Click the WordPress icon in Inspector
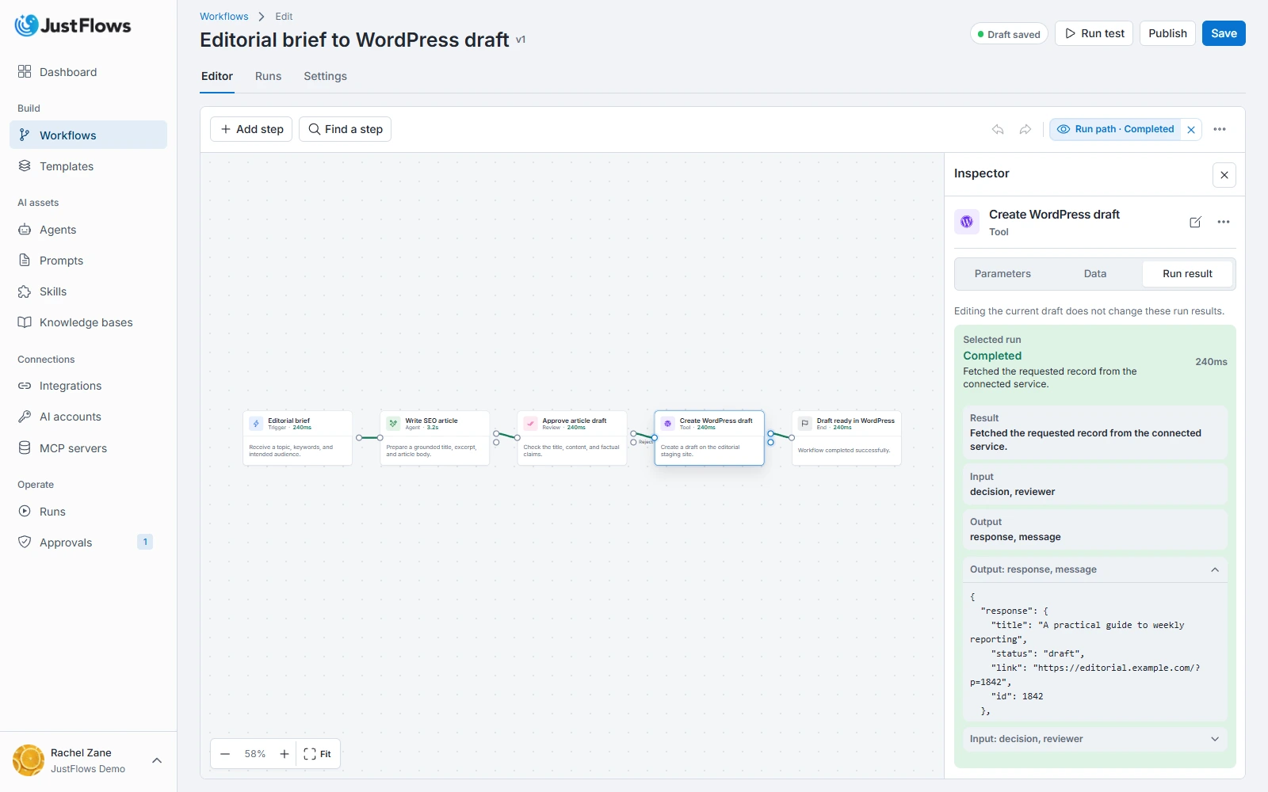 pyautogui.click(x=967, y=222)
